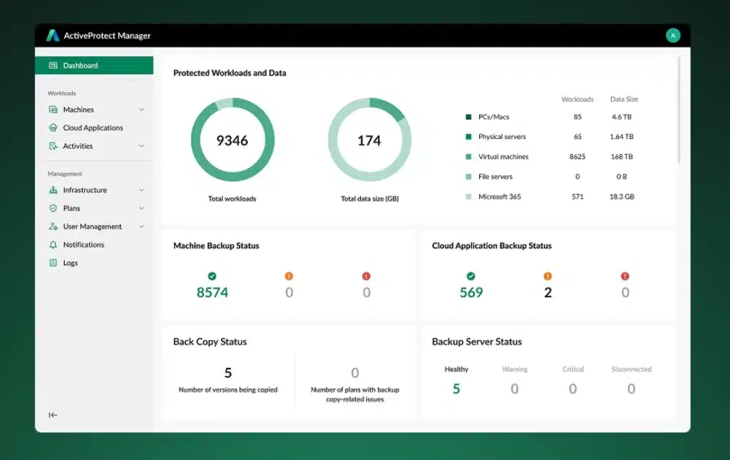Click the 8574 successful machine backups
Viewport: 730px width, 460px height.
(x=212, y=293)
